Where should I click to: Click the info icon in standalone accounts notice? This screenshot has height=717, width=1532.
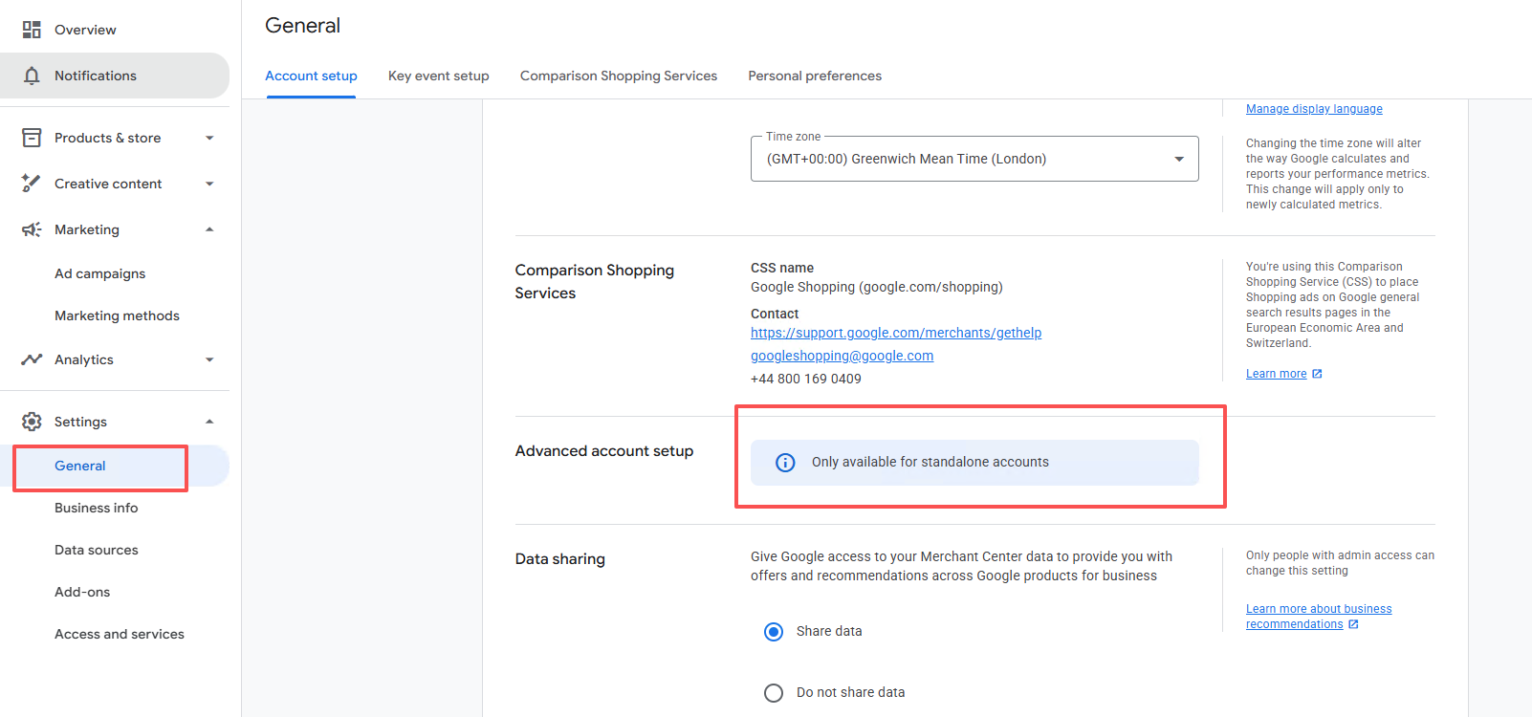tap(785, 463)
